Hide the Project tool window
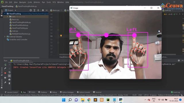The image size is (184, 103). [x=47, y=10]
